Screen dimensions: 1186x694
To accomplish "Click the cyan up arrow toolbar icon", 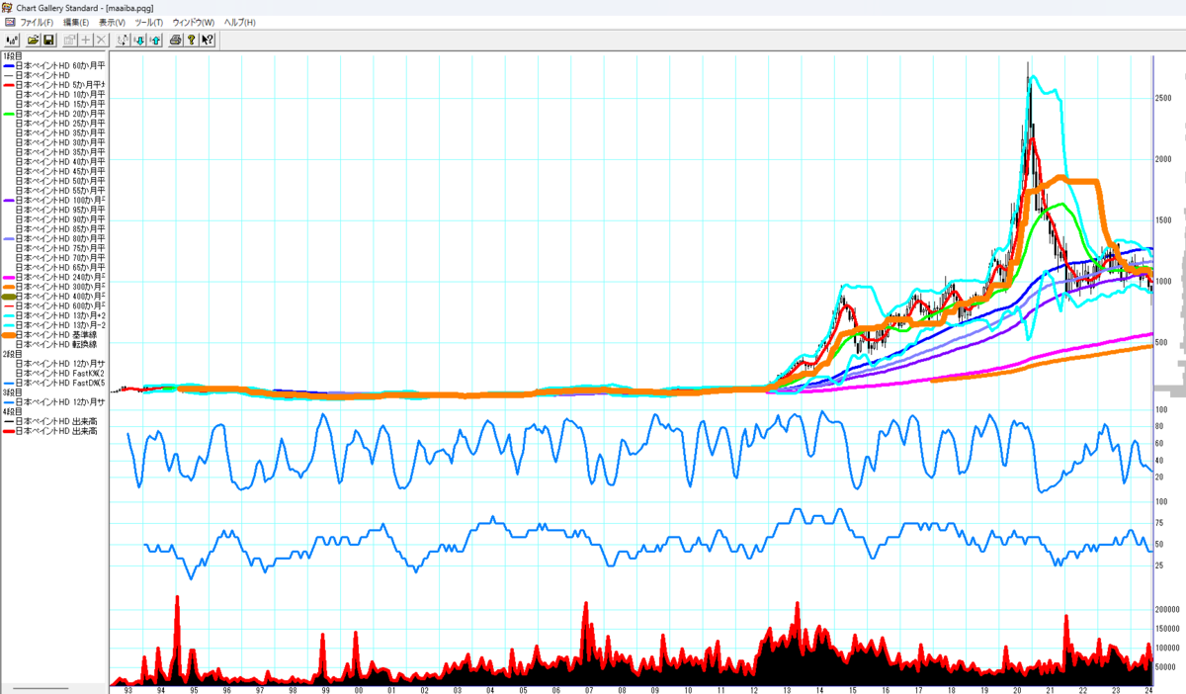I will click(155, 40).
